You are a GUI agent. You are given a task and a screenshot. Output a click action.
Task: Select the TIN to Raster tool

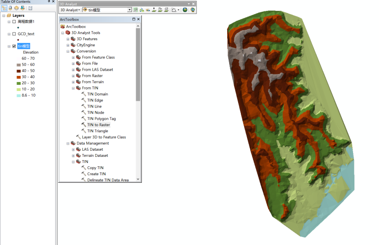click(98, 125)
